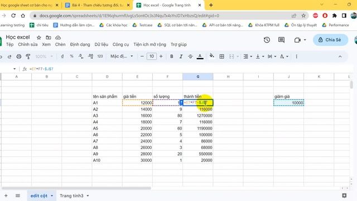Click merge cells icon
Viewport: 357px width, 201px height.
pyautogui.click(x=231, y=56)
